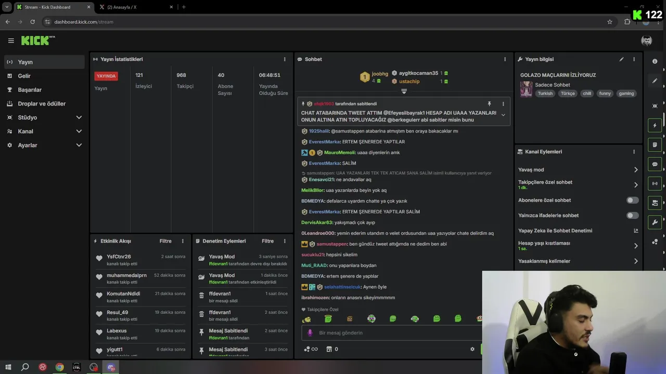Image resolution: width=666 pixels, height=374 pixels.
Task: Open chat settings gear icon
Action: click(472, 349)
